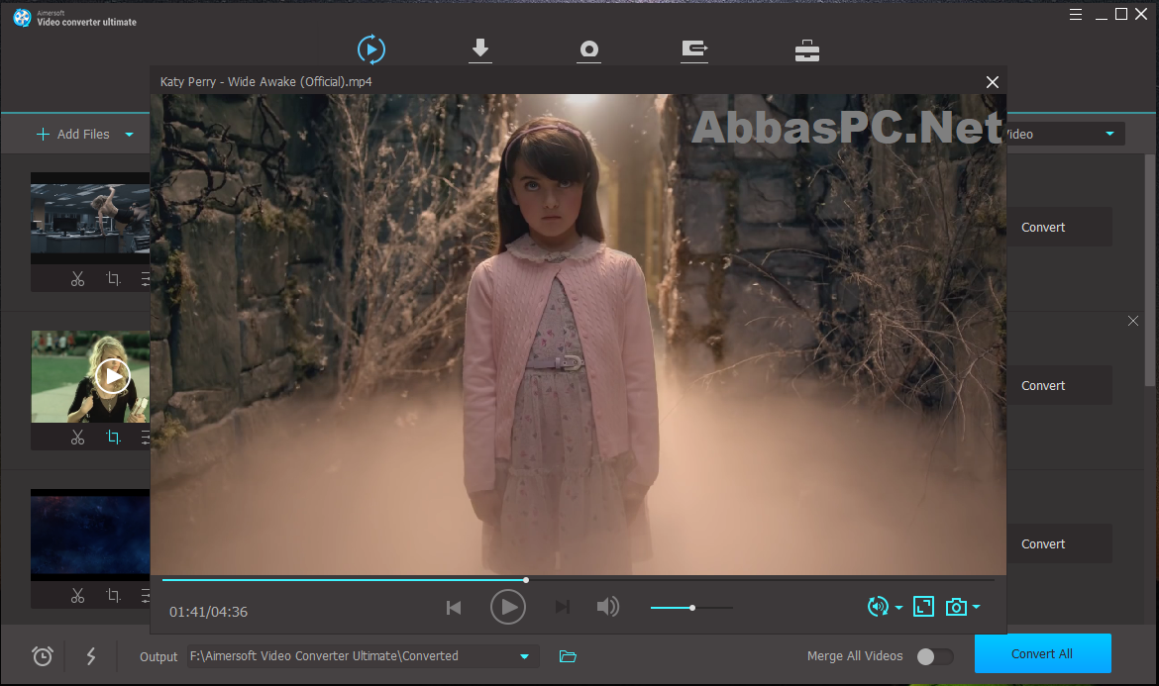1159x686 pixels.
Task: Seek on the preview progress bar
Action: tap(579, 580)
